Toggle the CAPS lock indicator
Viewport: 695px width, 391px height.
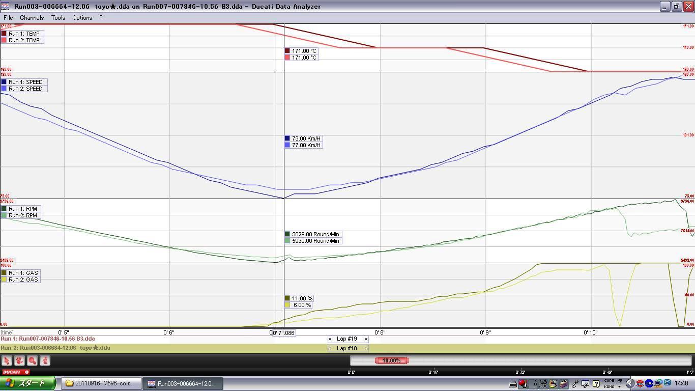(x=609, y=381)
